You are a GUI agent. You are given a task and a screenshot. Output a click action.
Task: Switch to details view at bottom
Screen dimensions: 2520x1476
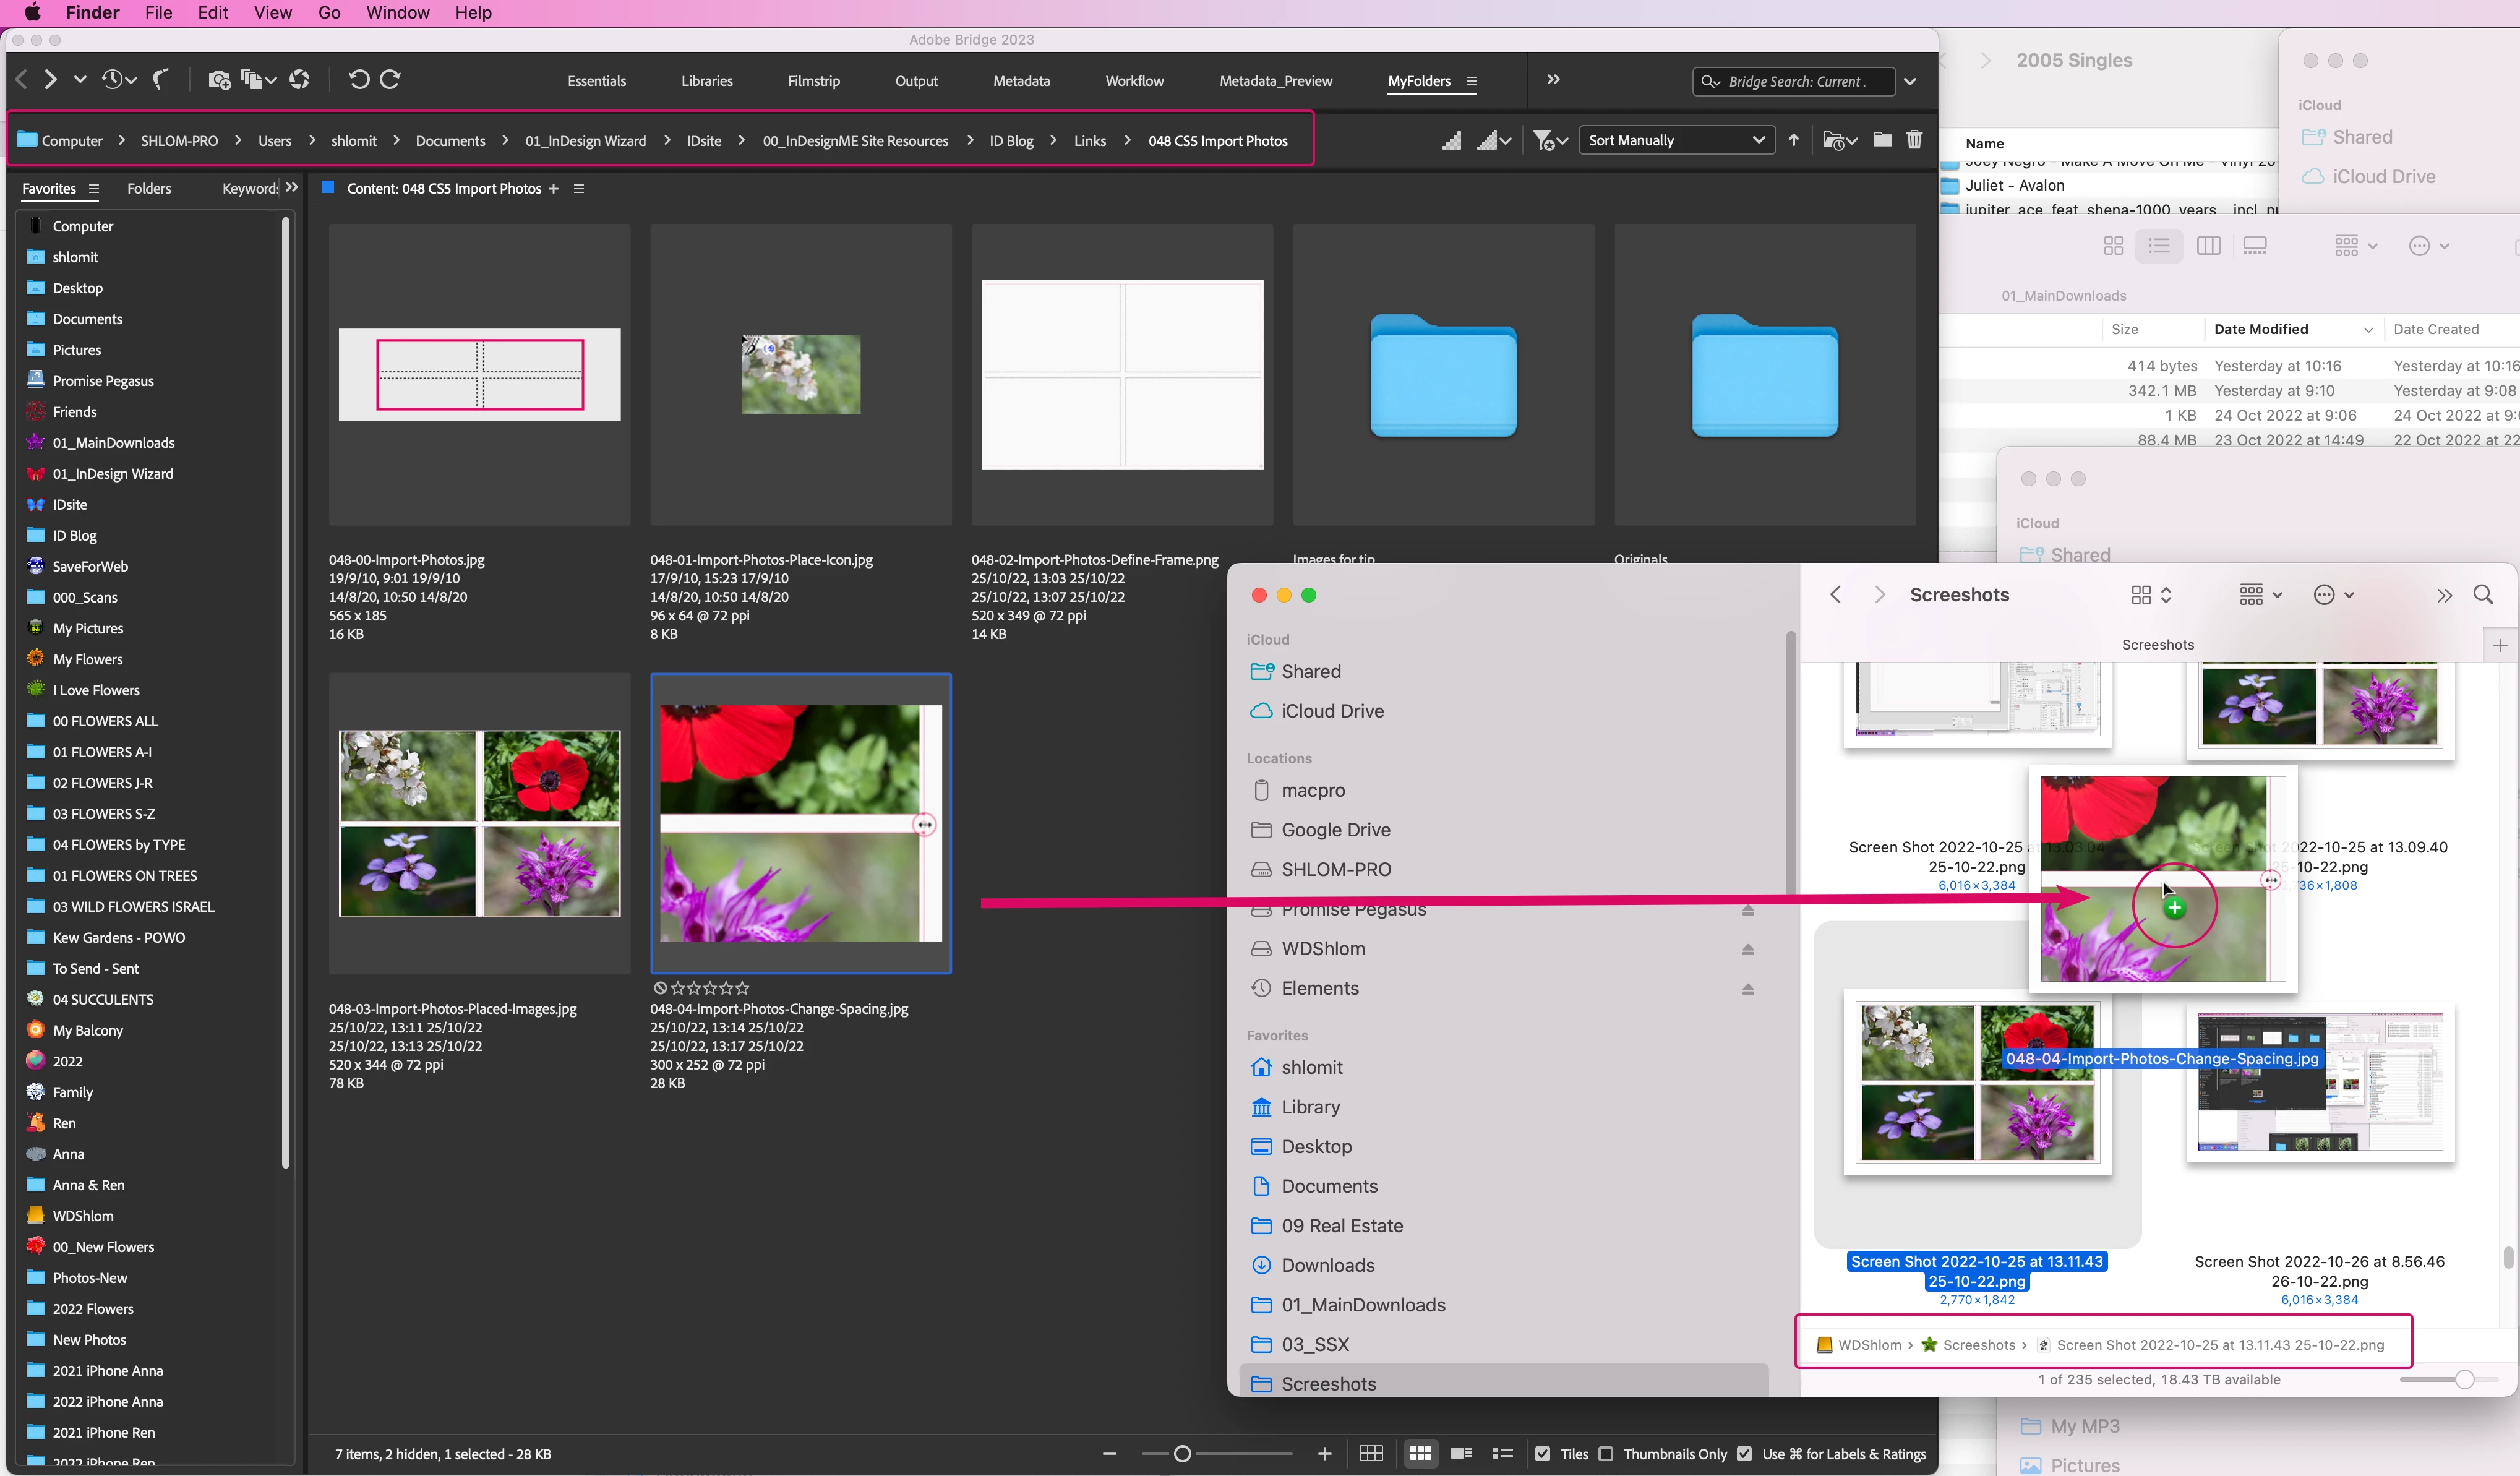[x=1461, y=1454]
